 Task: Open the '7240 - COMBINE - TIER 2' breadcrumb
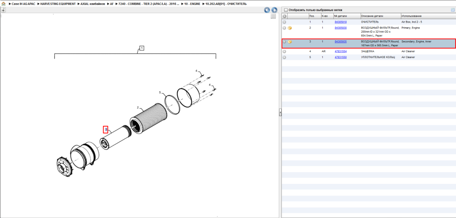pos(149,4)
